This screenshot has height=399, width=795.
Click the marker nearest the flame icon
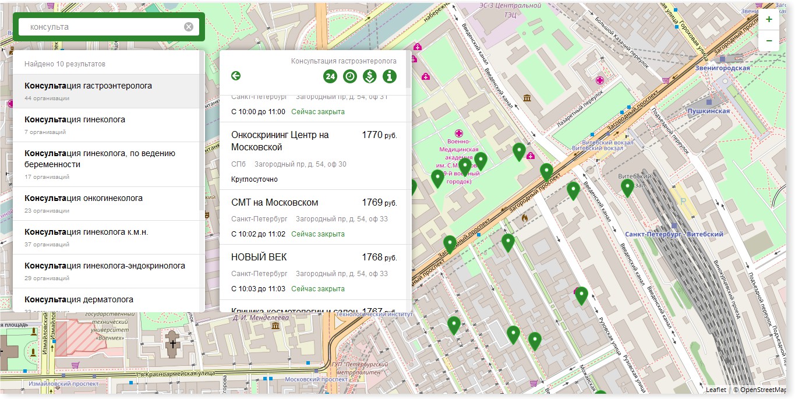tap(508, 243)
